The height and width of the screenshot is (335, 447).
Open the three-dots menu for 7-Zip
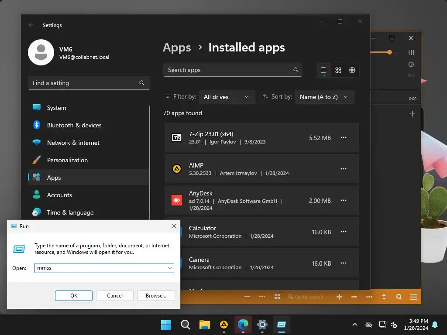(x=344, y=137)
